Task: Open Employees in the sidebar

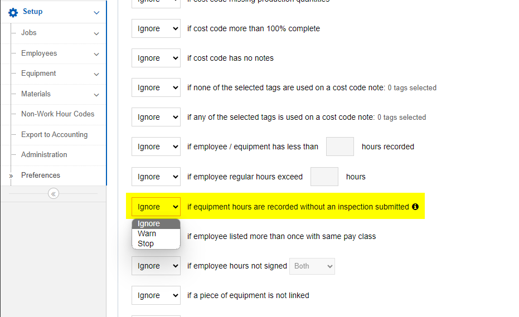Action: [39, 53]
